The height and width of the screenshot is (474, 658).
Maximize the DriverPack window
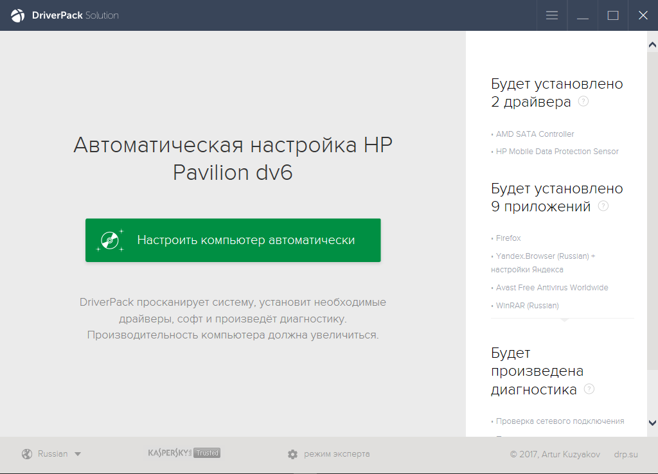click(x=612, y=15)
